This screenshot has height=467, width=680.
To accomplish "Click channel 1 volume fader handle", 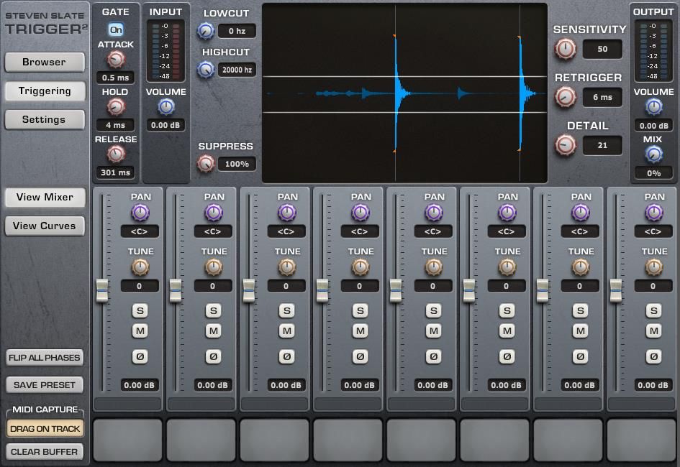I will click(102, 290).
